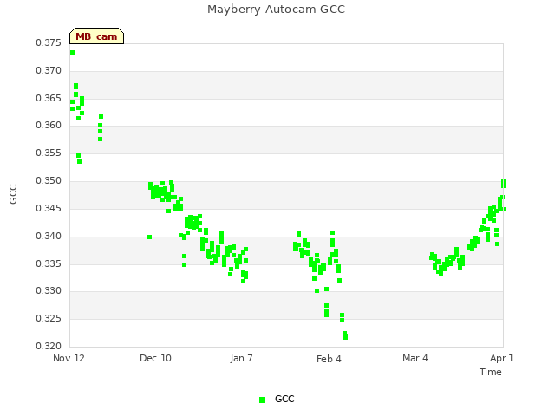Click the 0.355 y-axis value
This screenshot has width=555, height=416.
point(49,153)
